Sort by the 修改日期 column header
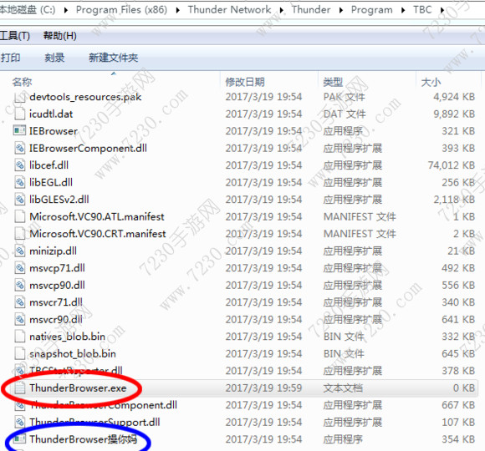485x451 pixels. tap(245, 82)
